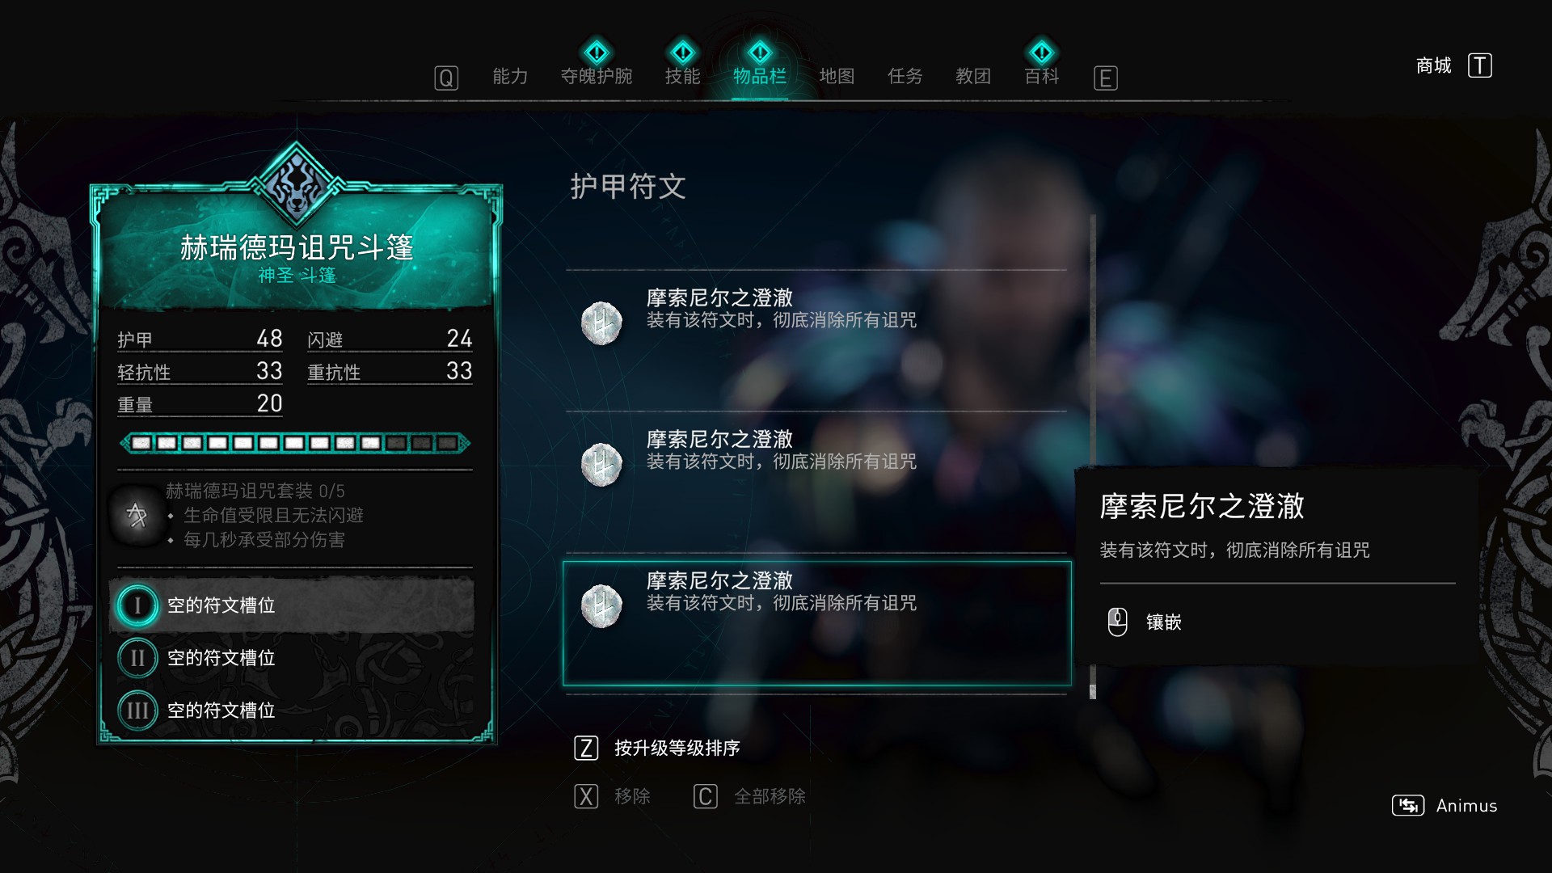The image size is (1552, 873).
Task: Click the 赫瑞德玛诅咒套装 set bonus icon
Action: 137,515
